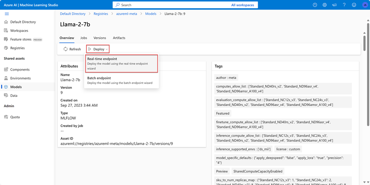The image size is (370, 185).
Task: Click the 'license : custom' tag
Action: [x=288, y=149]
